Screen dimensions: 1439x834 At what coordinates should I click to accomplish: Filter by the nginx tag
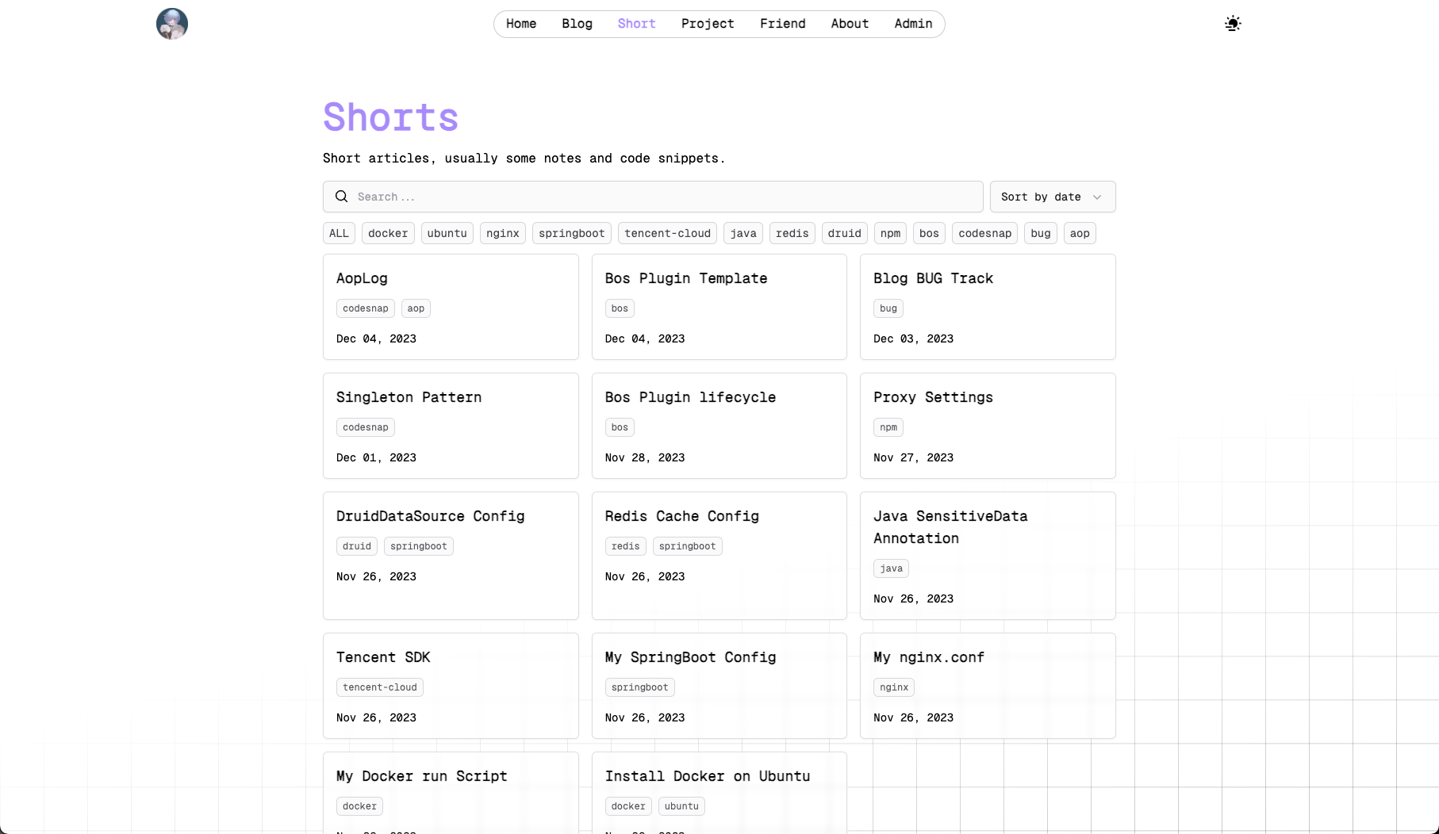[503, 233]
